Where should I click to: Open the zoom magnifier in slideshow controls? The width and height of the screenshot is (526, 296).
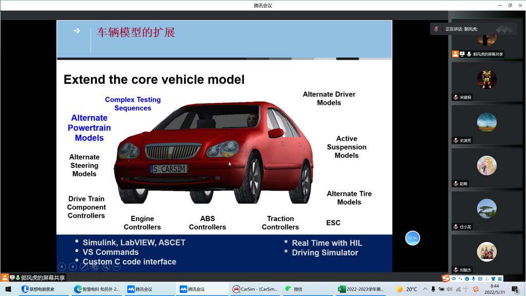pos(106,267)
